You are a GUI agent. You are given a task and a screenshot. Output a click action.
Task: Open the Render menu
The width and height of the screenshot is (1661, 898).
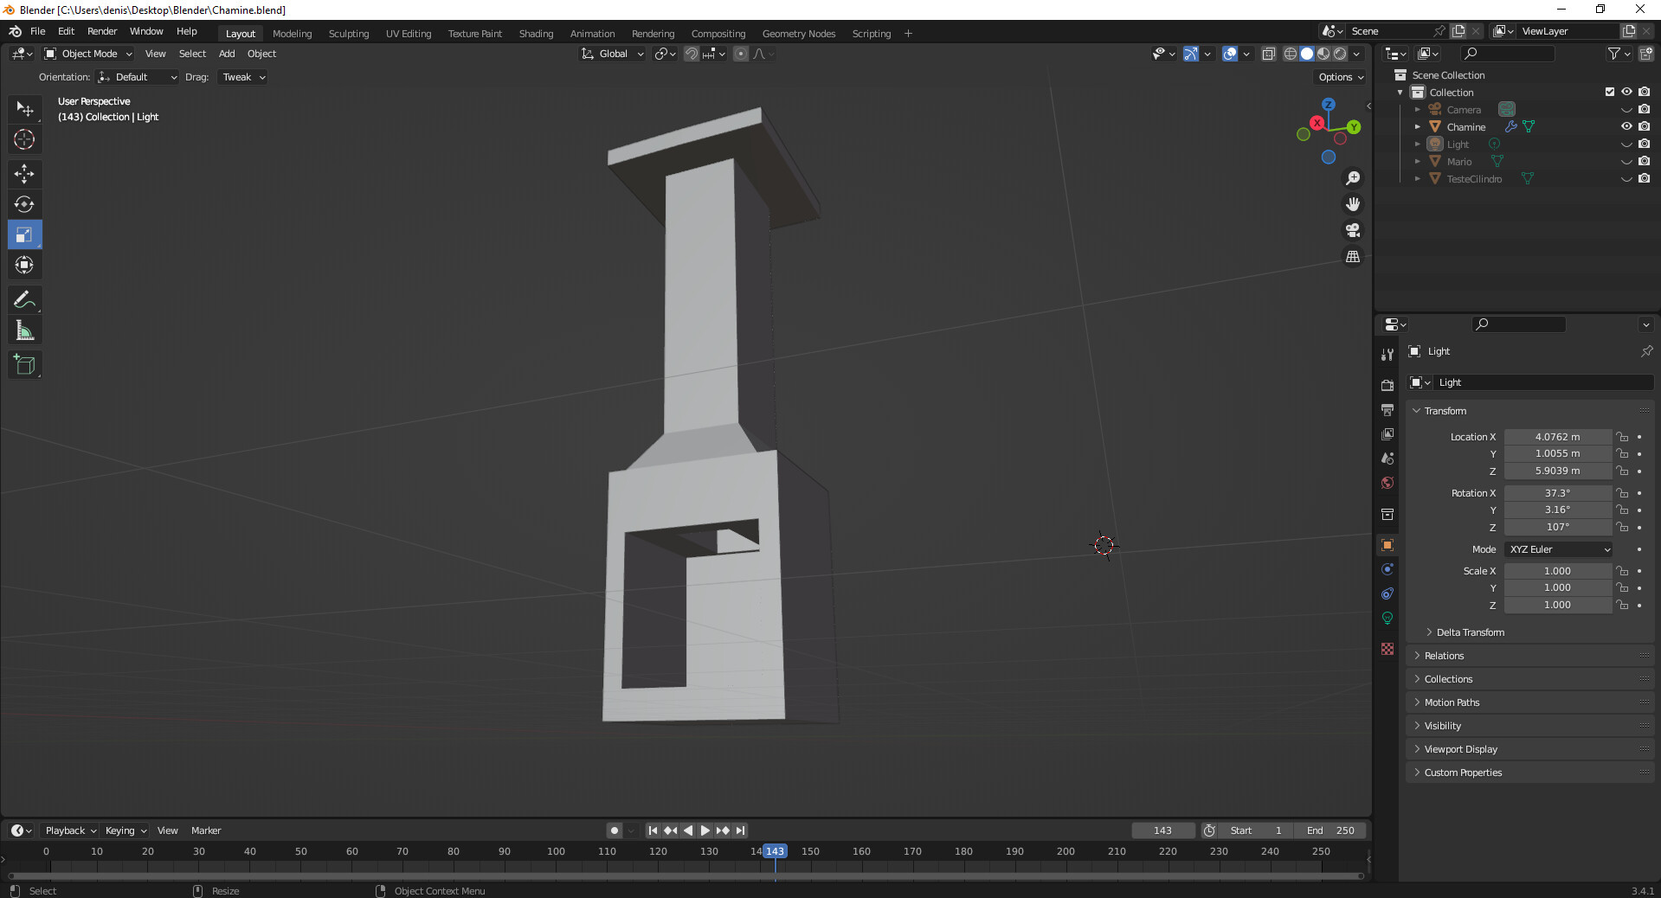[x=102, y=31]
